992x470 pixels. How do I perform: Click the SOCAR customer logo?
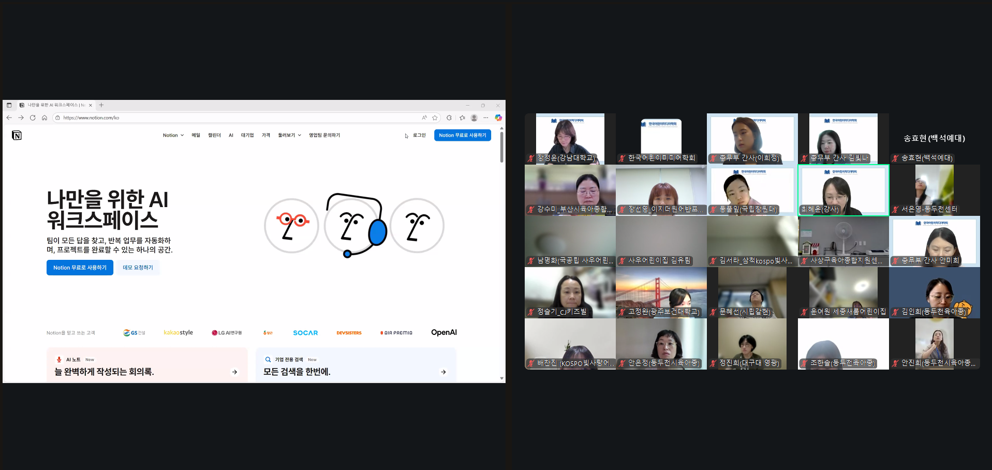pyautogui.click(x=305, y=333)
